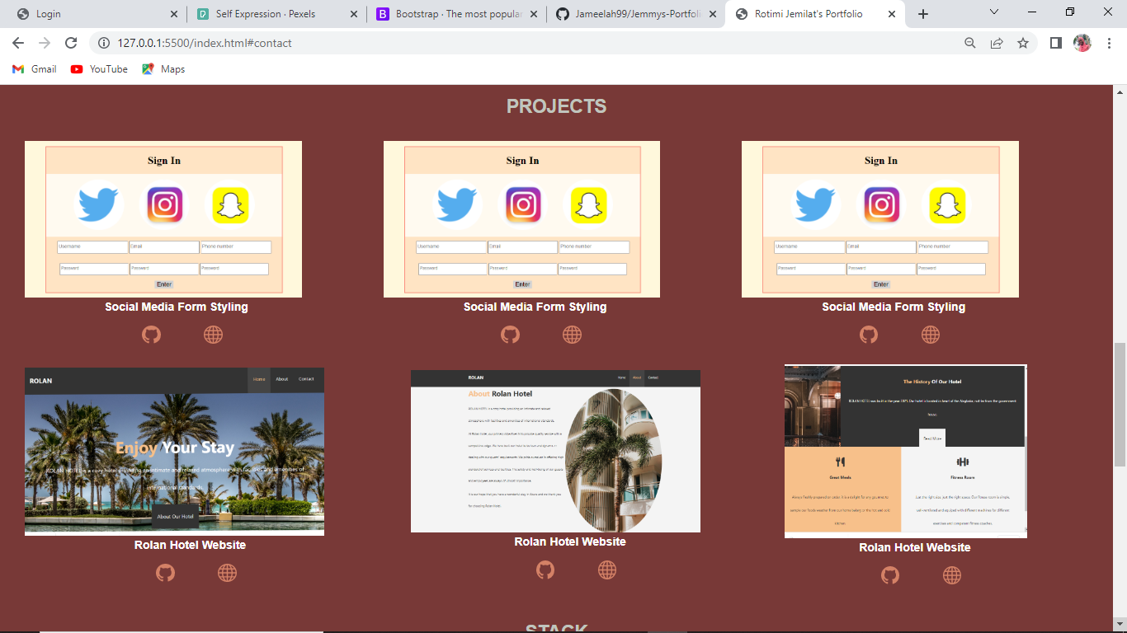Open the tab search dropdown arrow

point(994,12)
